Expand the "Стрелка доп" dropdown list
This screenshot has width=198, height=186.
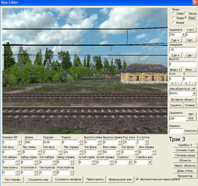click(x=150, y=162)
